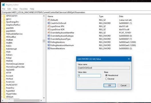Screen dimensions: 151x103
Task: Click the ResendIterations value icon
Action: pos(49,48)
